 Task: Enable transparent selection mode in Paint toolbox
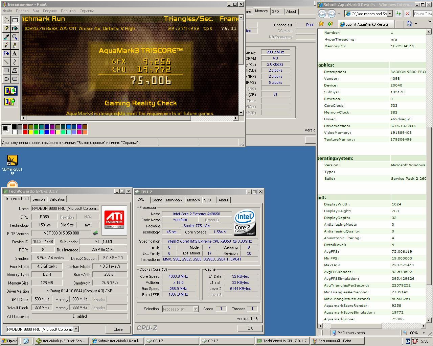coord(10,101)
